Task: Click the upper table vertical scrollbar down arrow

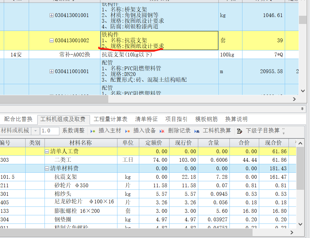Action: (303, 91)
